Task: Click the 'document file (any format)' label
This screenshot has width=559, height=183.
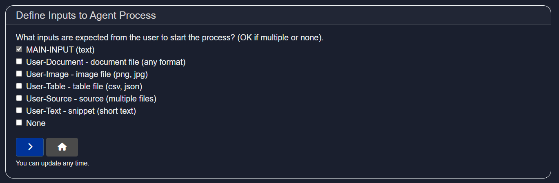Action: pyautogui.click(x=138, y=62)
